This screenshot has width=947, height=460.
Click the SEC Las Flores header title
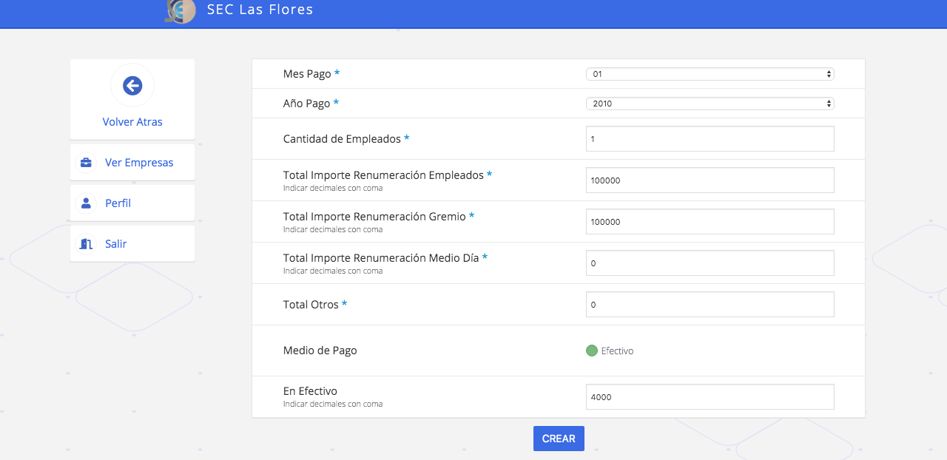260,10
